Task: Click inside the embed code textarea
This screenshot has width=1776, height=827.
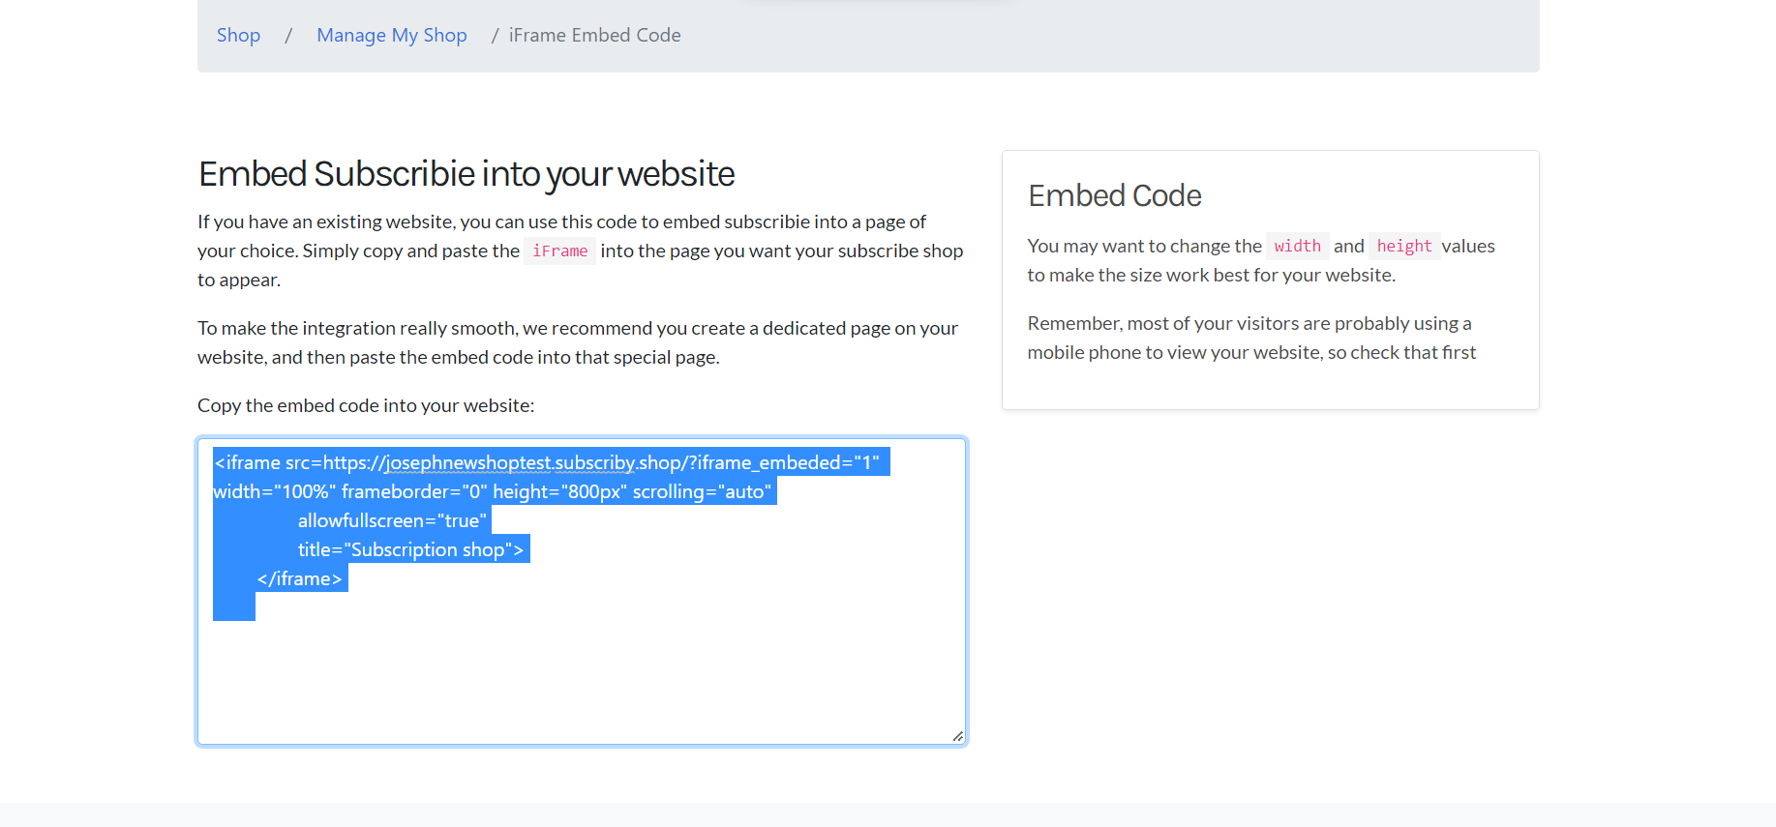Action: click(582, 591)
